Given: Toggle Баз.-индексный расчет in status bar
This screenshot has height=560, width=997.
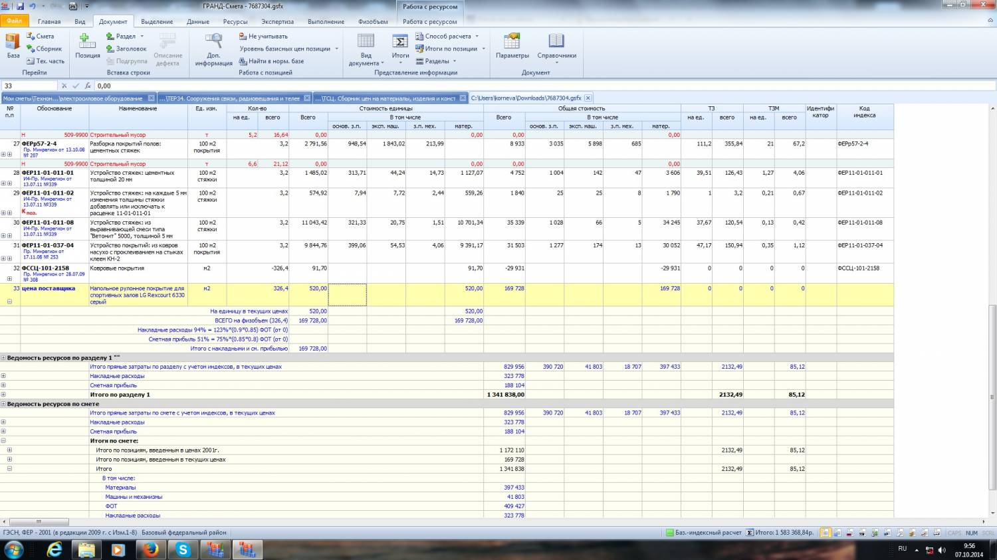Looking at the screenshot, I should click(703, 533).
